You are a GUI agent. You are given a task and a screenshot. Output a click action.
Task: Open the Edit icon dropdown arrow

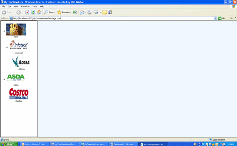[100, 12]
